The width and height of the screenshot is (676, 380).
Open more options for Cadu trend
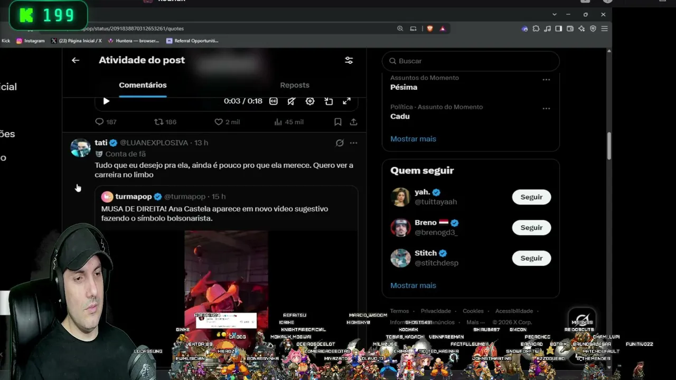pos(546,109)
